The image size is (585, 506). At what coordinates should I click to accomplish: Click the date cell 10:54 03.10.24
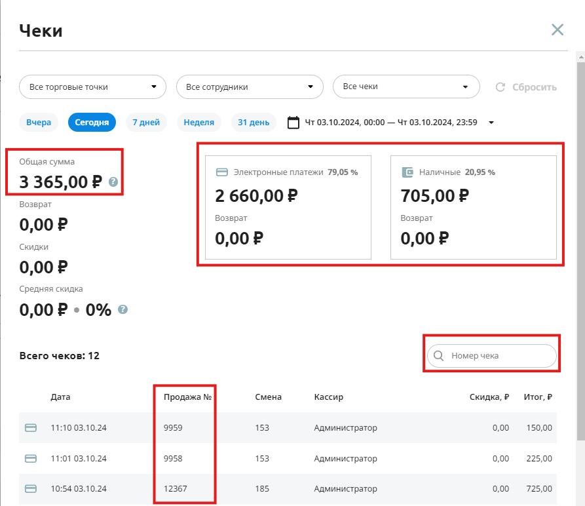tap(79, 488)
